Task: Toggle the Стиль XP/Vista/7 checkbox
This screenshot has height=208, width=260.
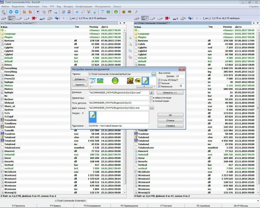Action: 159,80
